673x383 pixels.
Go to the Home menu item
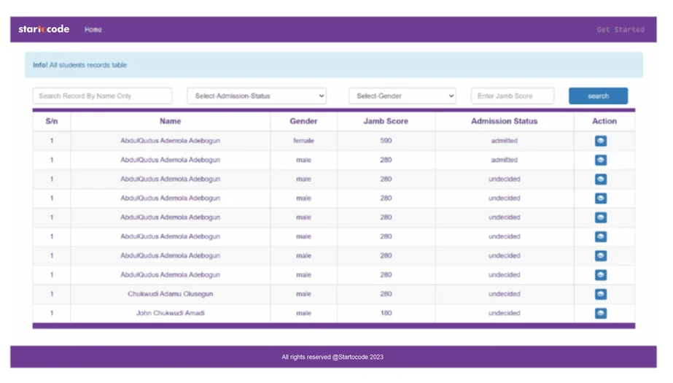93,30
